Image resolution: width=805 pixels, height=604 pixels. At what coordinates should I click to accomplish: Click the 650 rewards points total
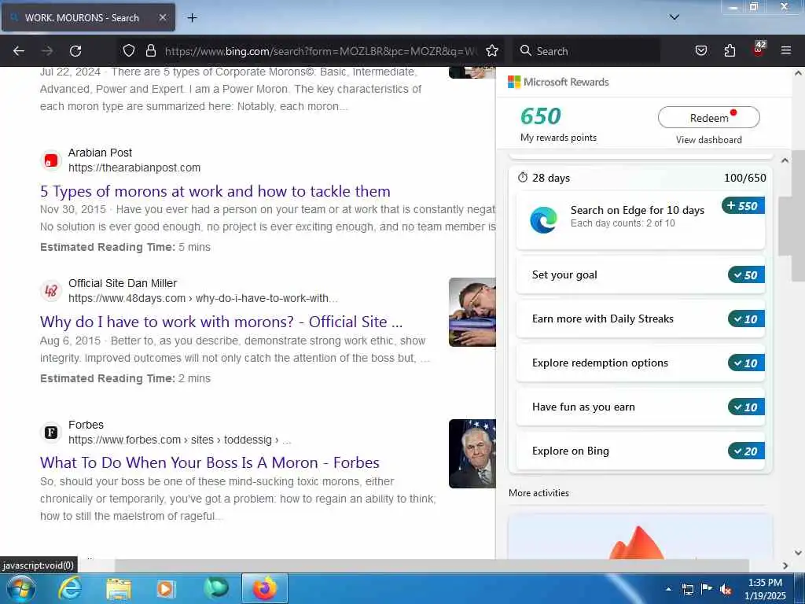[x=541, y=116]
